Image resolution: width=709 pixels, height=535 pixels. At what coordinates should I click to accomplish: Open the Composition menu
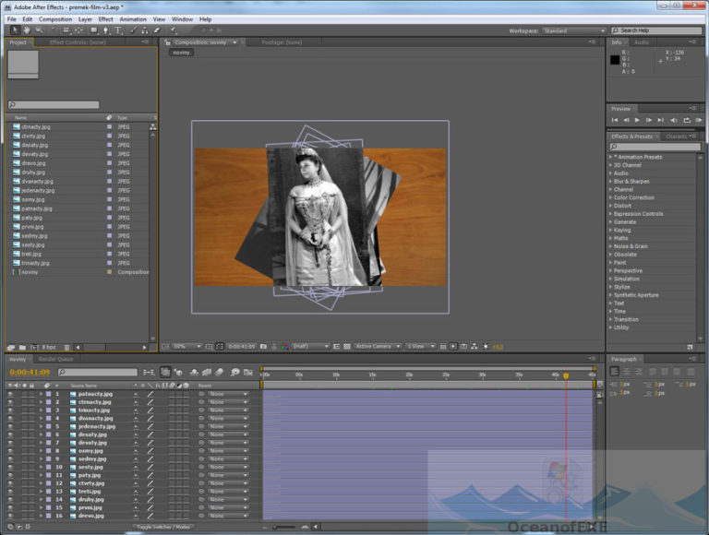coord(54,18)
